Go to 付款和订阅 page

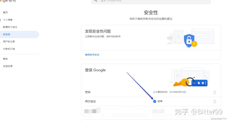point(9,49)
